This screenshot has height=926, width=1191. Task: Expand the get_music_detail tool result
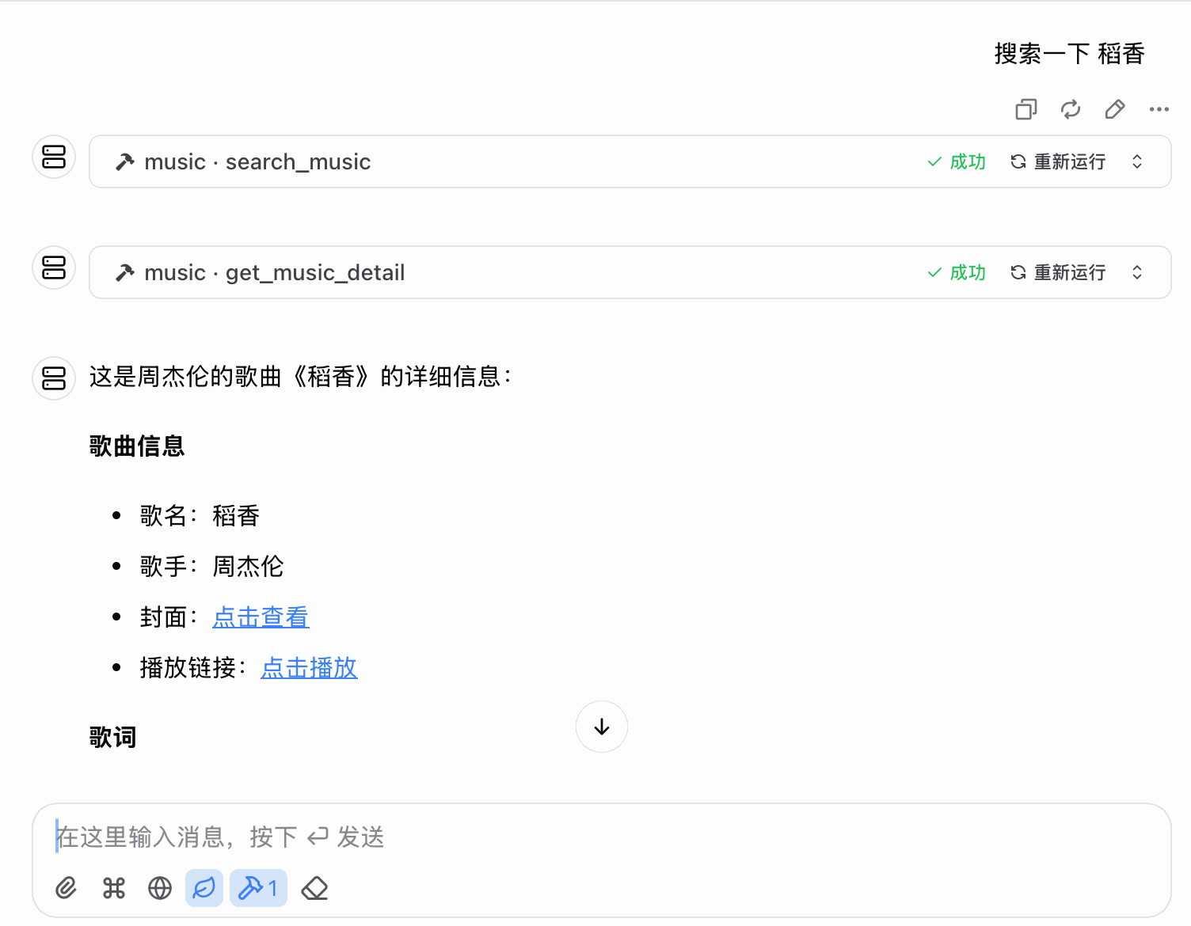click(x=1137, y=273)
